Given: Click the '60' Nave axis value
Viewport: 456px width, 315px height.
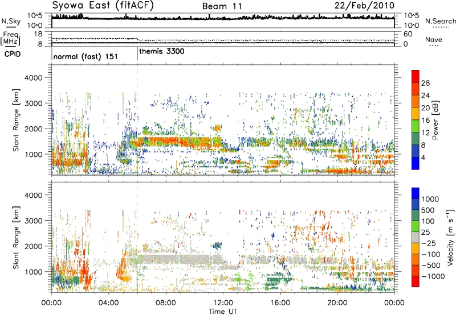Looking at the screenshot, I should (408, 34).
